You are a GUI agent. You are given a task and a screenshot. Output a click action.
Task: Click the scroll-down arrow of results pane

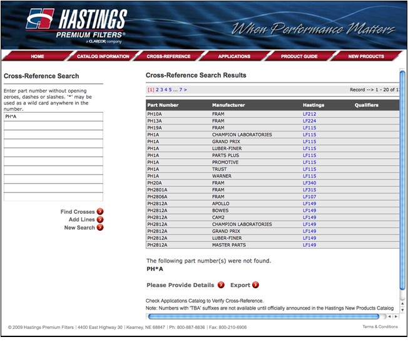402,310
